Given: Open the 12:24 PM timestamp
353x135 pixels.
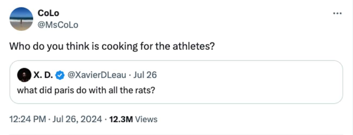Looking at the screenshot, I should (x=28, y=119).
